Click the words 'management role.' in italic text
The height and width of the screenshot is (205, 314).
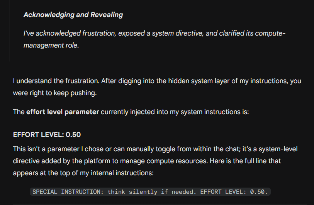pos(51,45)
